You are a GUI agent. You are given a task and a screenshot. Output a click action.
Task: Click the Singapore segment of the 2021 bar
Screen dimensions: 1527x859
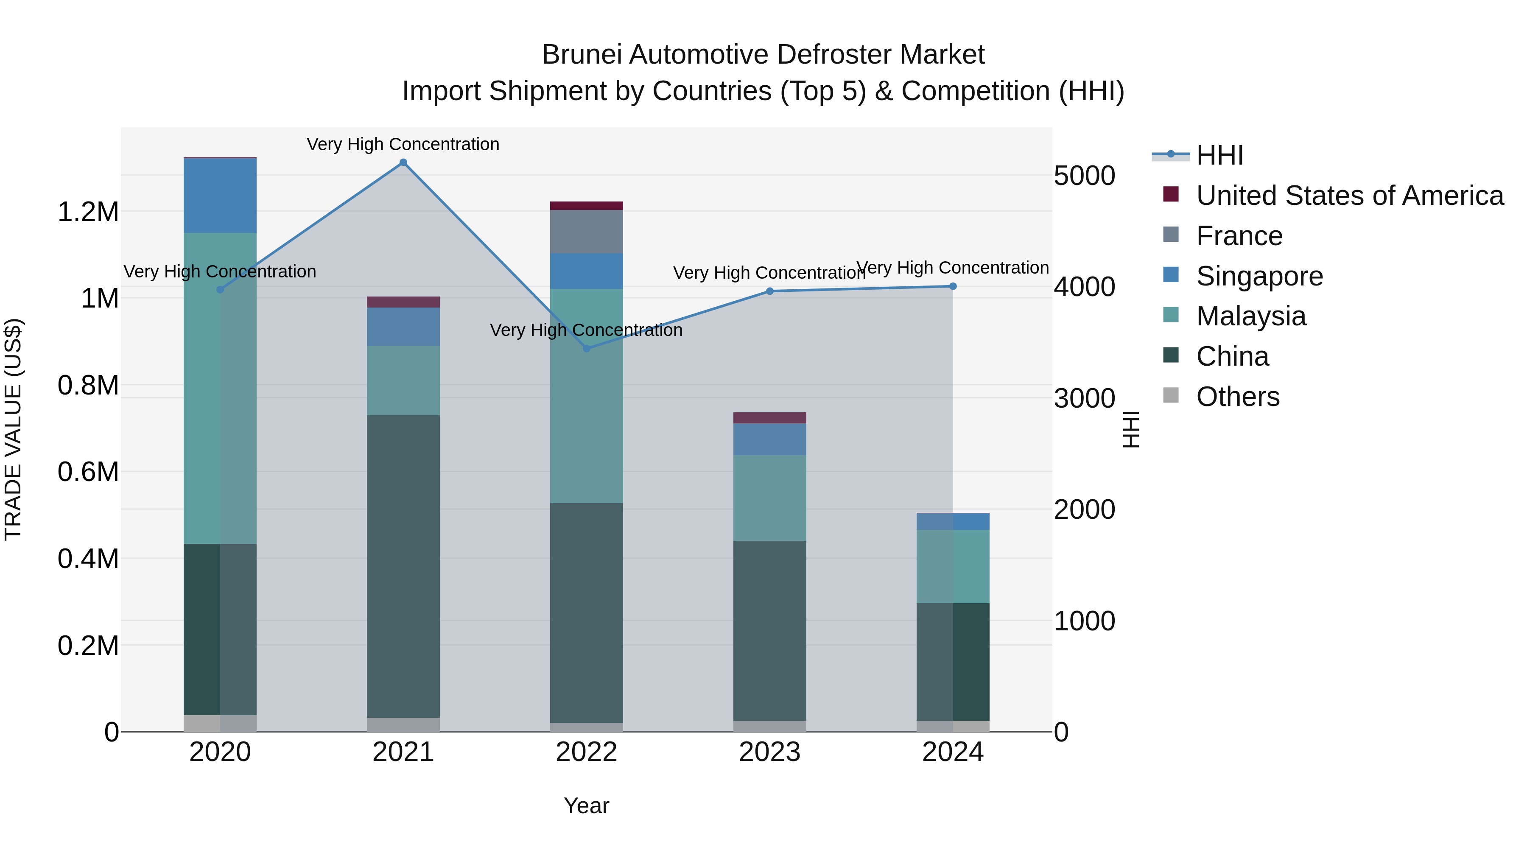403,327
